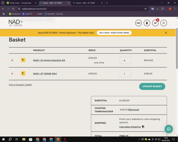178x142 pixels.
Task: Close the Verify Codes tab
Action: pos(36,3)
